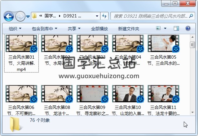The image size is (198, 136).
Task: Click the folder icon in address bar
Action: coord(35,16)
